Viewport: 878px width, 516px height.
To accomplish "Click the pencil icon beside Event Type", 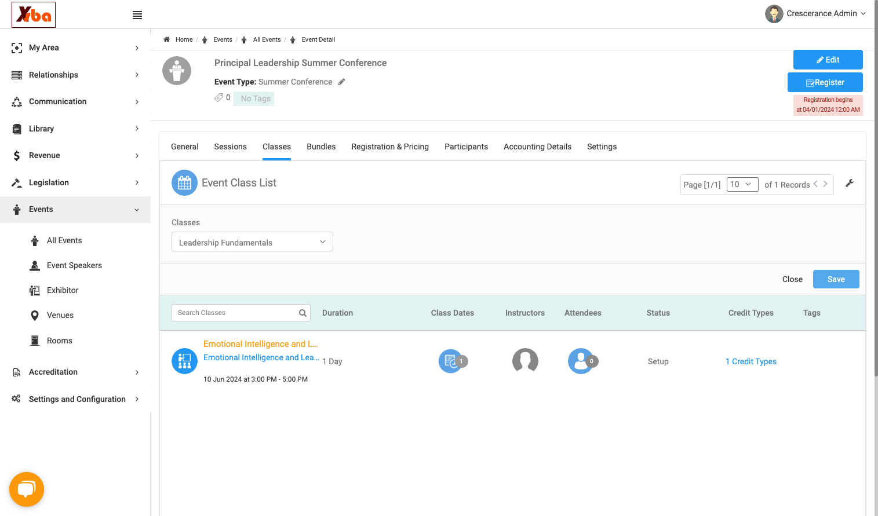I will click(342, 82).
